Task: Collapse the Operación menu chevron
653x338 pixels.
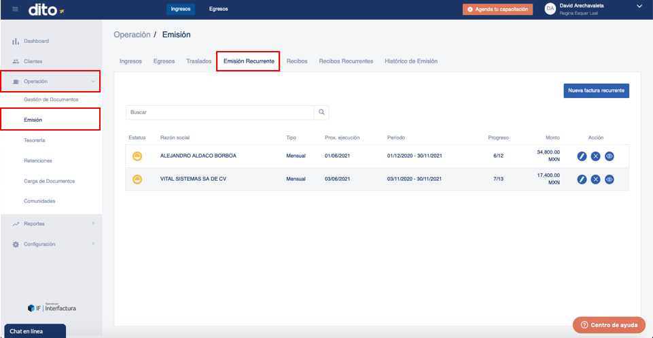Action: click(93, 82)
